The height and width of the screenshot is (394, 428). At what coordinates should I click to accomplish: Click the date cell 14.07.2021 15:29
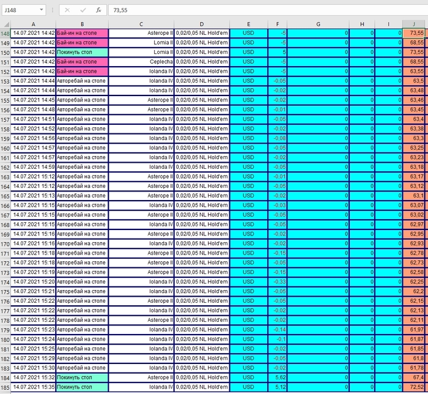33,359
